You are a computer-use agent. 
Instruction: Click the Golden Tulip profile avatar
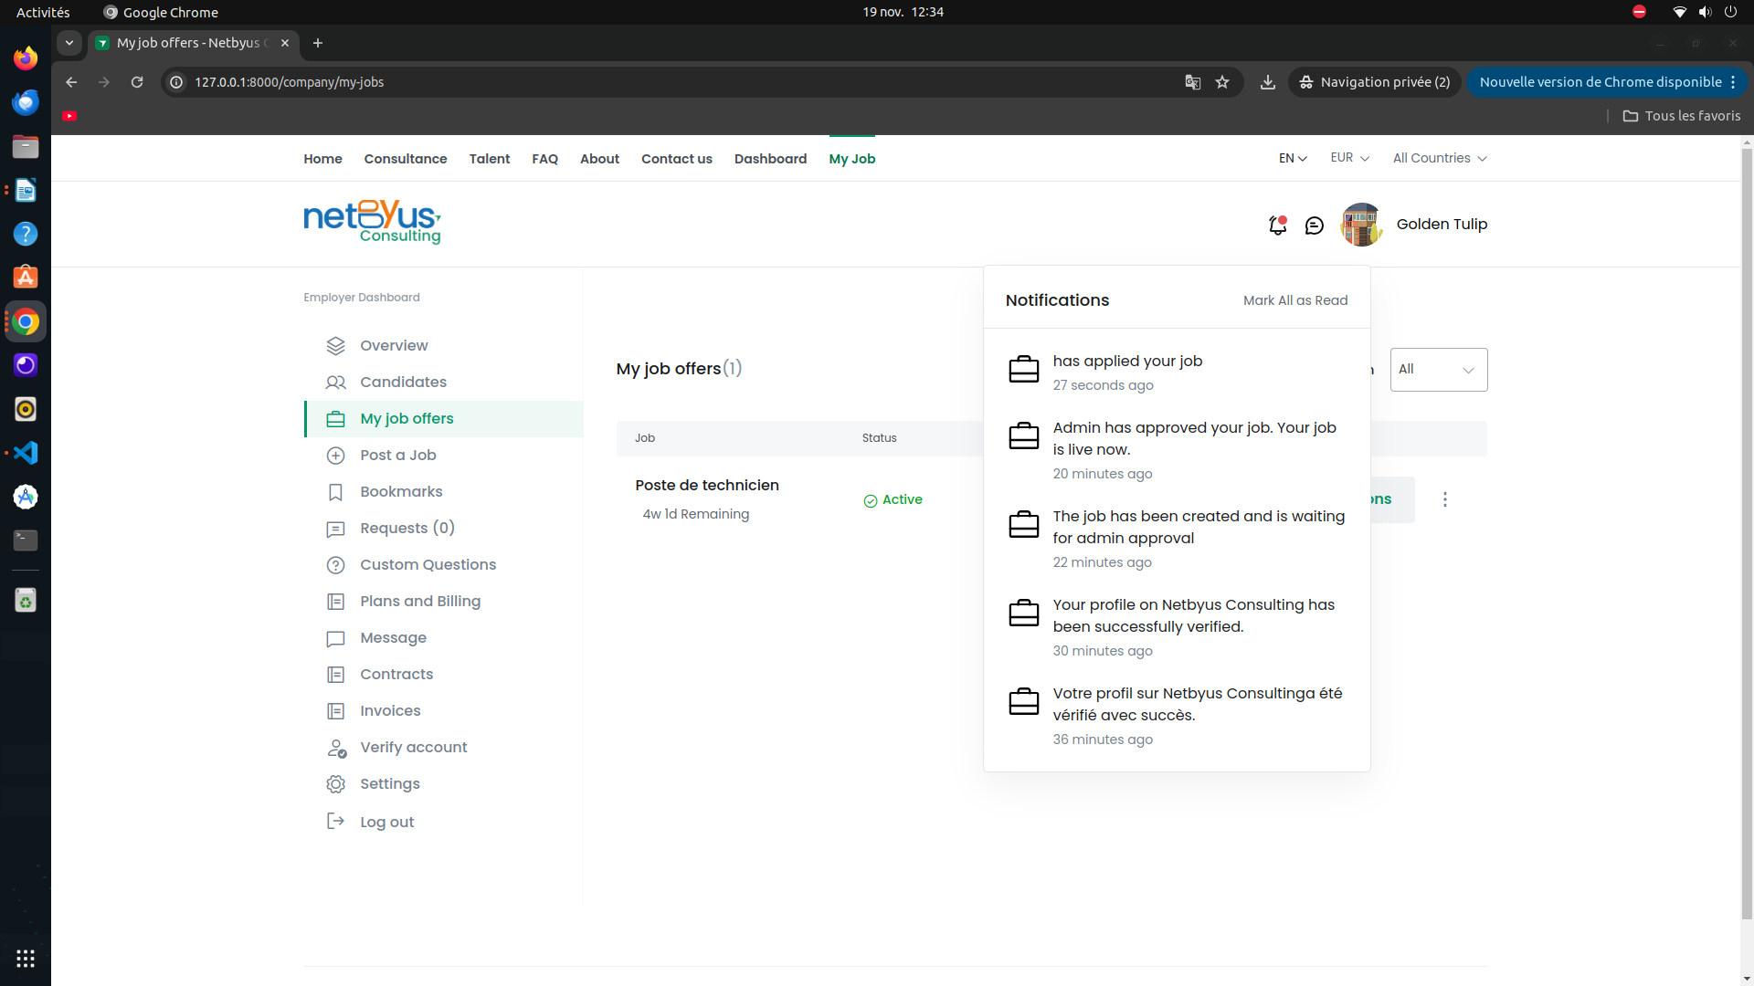[1360, 225]
